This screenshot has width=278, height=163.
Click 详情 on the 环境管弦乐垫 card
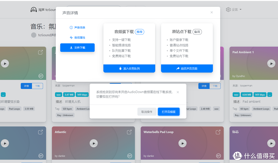point(26,86)
